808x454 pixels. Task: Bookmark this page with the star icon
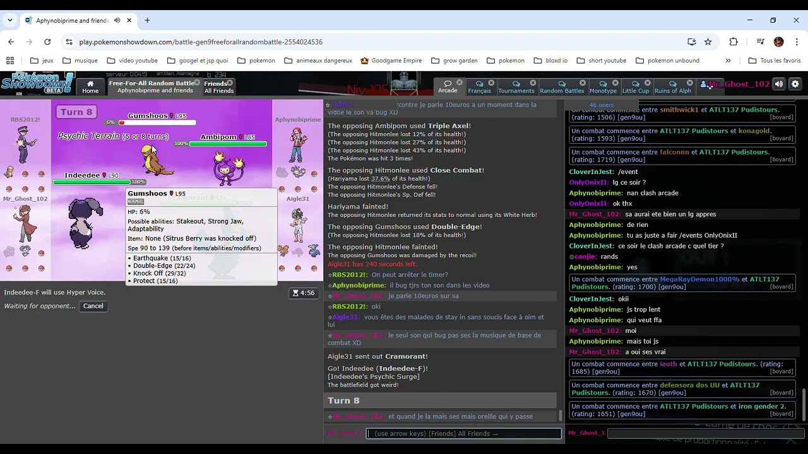click(x=708, y=42)
